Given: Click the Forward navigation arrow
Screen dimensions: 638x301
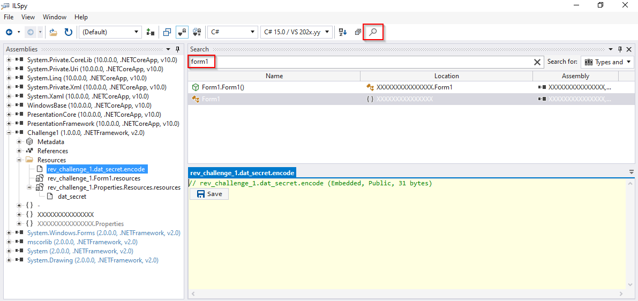Looking at the screenshot, I should [31, 32].
